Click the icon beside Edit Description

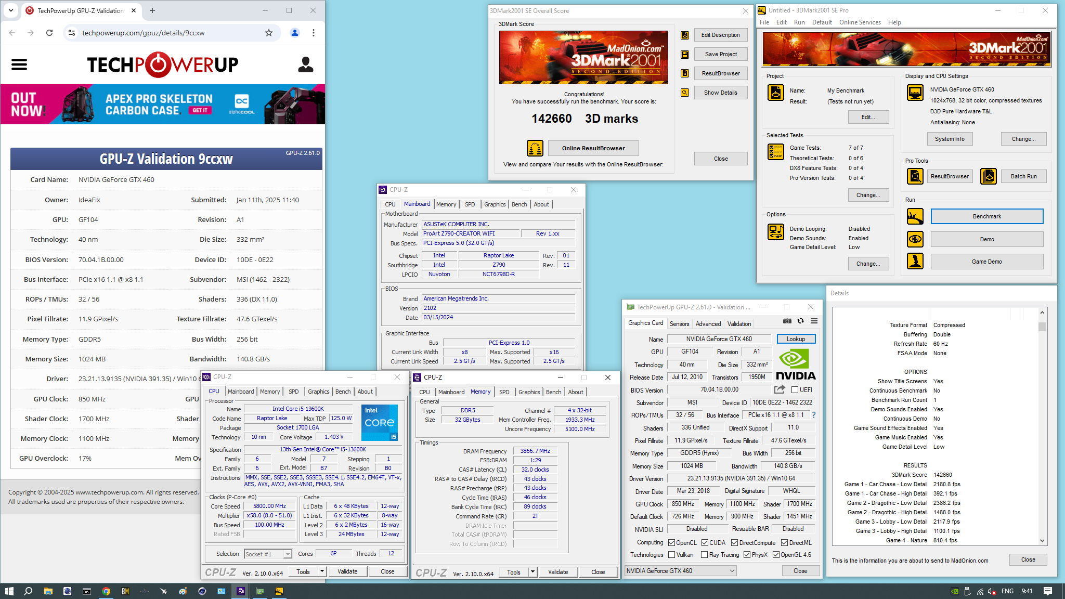tap(685, 35)
